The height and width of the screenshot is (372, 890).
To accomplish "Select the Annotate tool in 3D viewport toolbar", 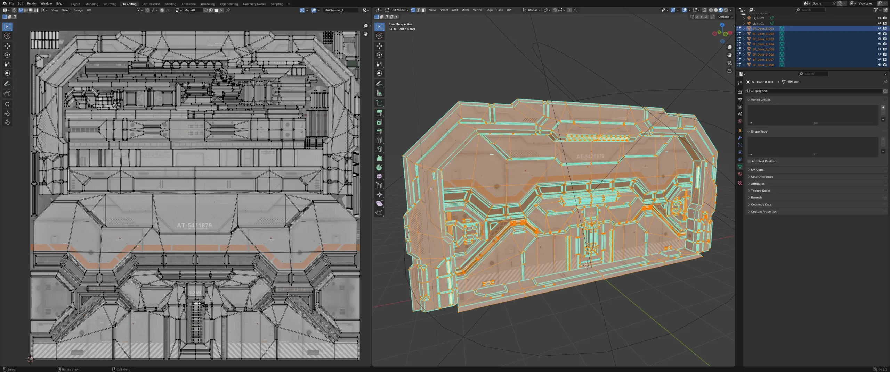I will pyautogui.click(x=379, y=83).
